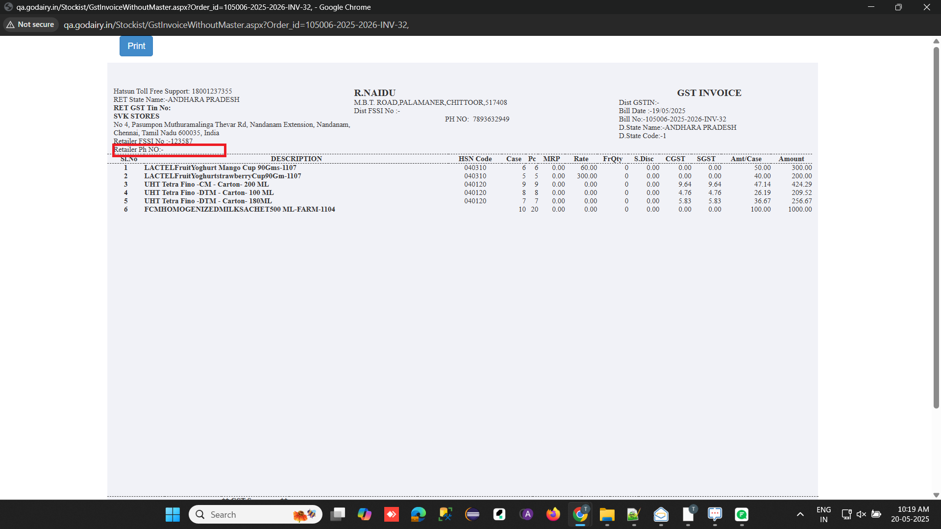Image resolution: width=941 pixels, height=529 pixels.
Task: Click the Retailer FSSI No 123587 text
Action: 153,141
